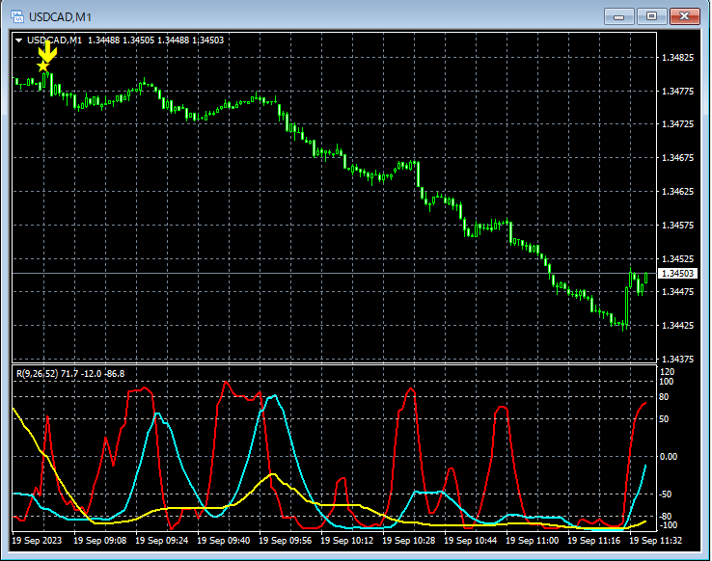Open the small triangle menu beside USDCAD,M1
This screenshot has height=561, width=712.
click(x=18, y=40)
